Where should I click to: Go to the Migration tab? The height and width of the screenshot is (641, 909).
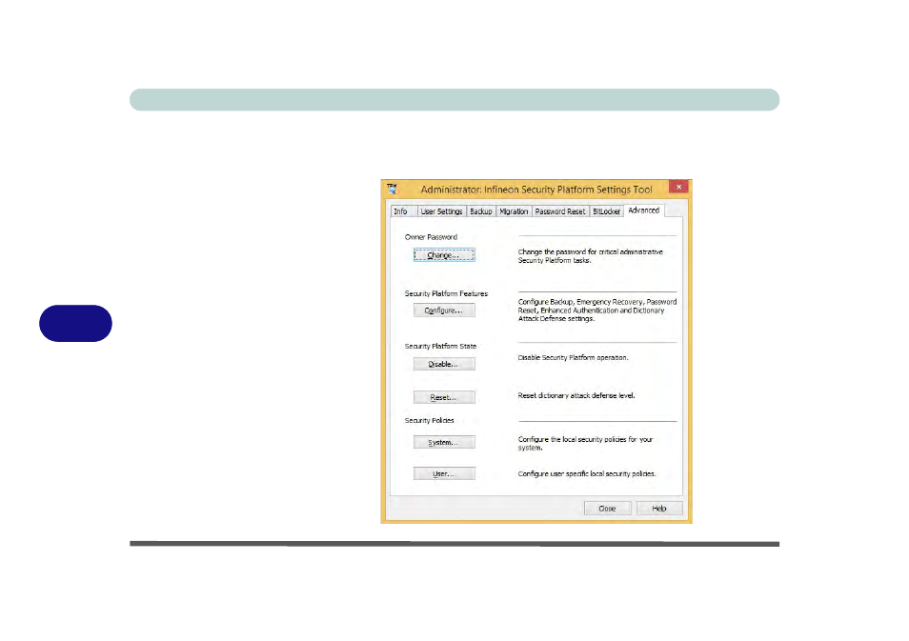click(x=514, y=211)
